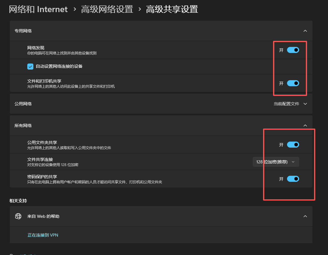Open the 128 位加密(推荐) dropdown

coord(276,162)
